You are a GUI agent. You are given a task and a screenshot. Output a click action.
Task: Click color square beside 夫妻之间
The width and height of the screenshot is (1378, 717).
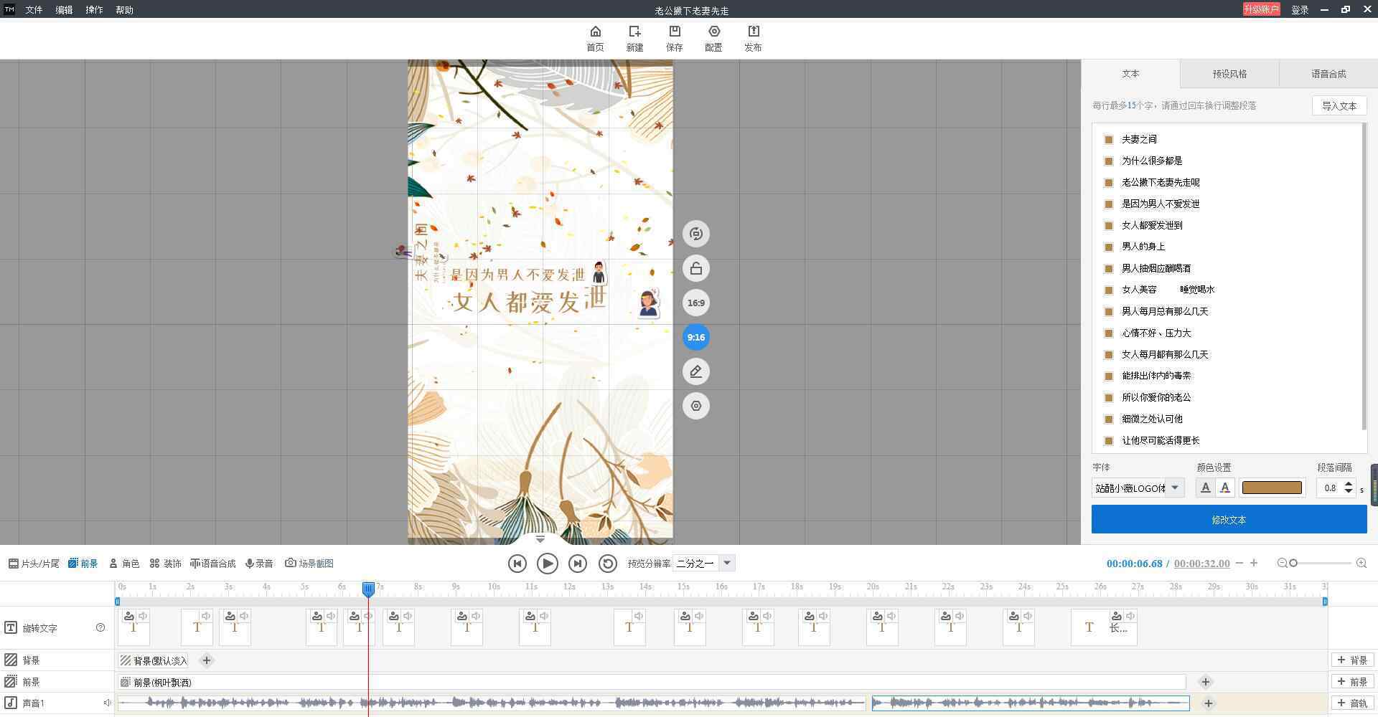tap(1109, 139)
